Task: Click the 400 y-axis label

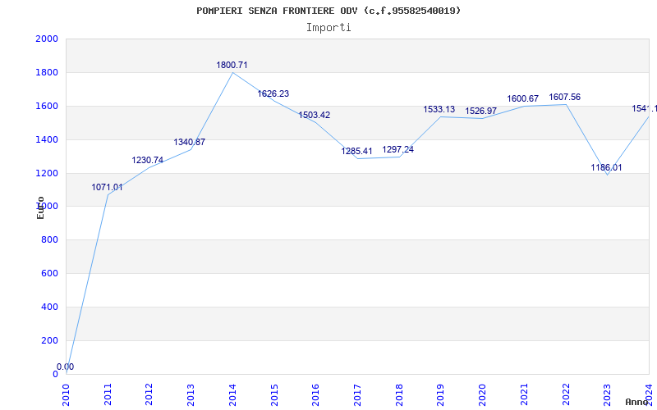Action: pos(50,307)
